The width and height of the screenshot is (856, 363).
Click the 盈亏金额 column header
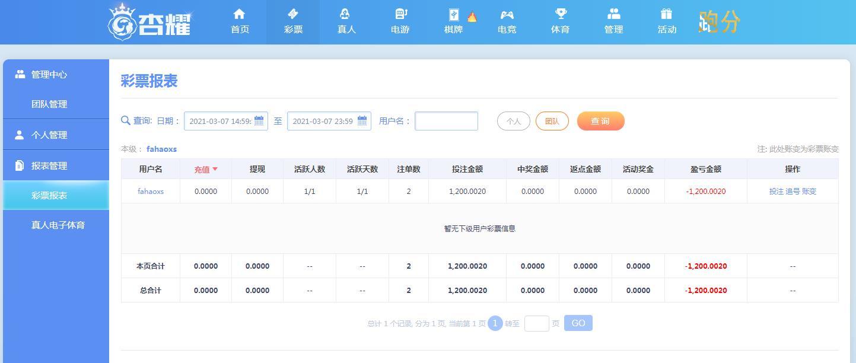(706, 169)
